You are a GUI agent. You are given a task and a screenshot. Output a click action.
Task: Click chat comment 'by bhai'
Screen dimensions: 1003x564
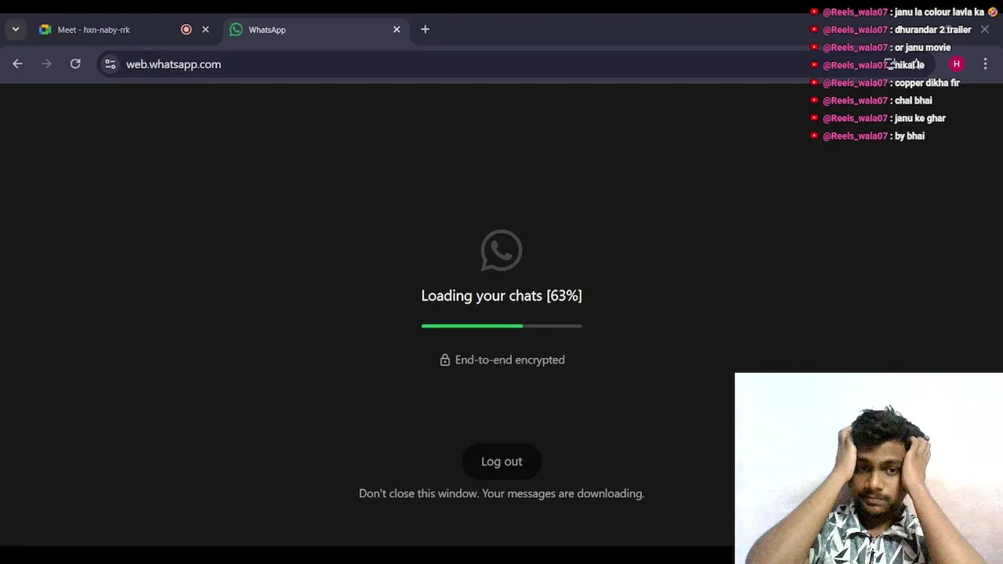(x=910, y=136)
